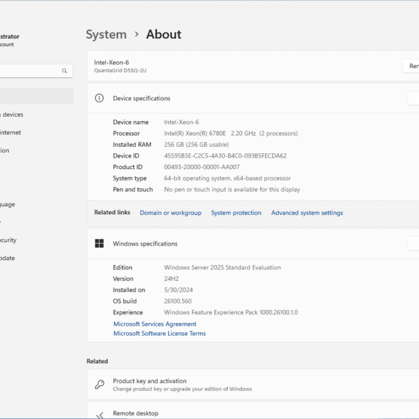Select the System type 64-bit operating system text
The image size is (419, 419).
coord(227,178)
